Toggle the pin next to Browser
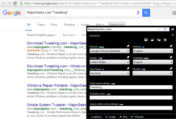Screen dimensions: 176x119 [x=128, y=46]
